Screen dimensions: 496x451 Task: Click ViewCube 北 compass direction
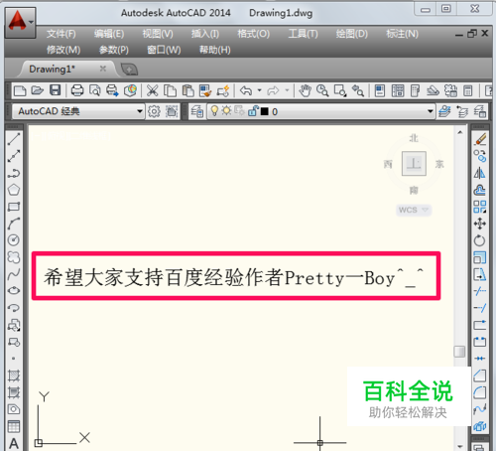pos(414,138)
